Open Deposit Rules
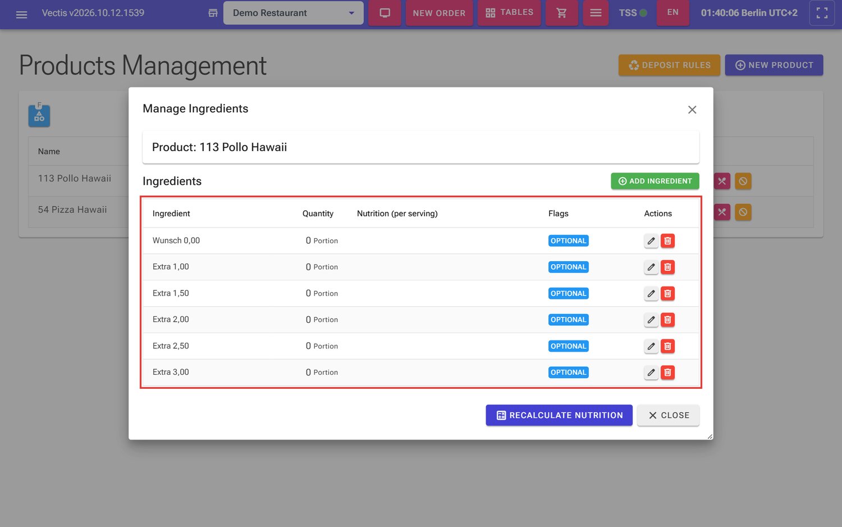This screenshot has height=527, width=842. [670, 65]
